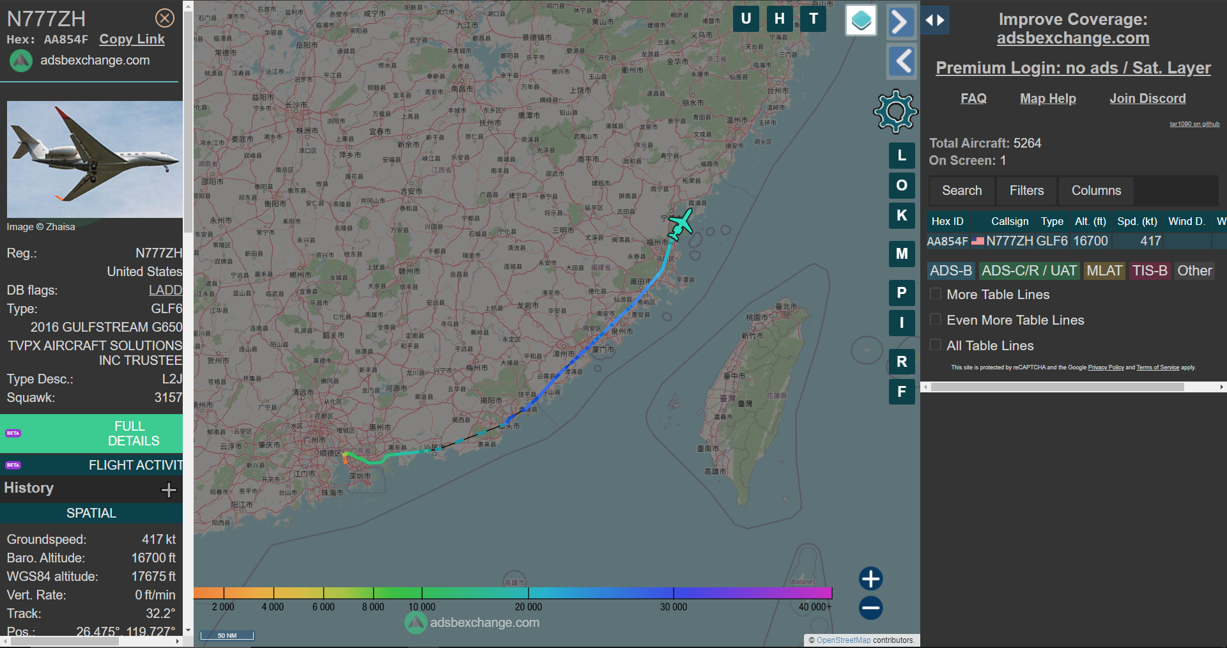Select the aircraft icon on the map
The image size is (1227, 648).
681,224
